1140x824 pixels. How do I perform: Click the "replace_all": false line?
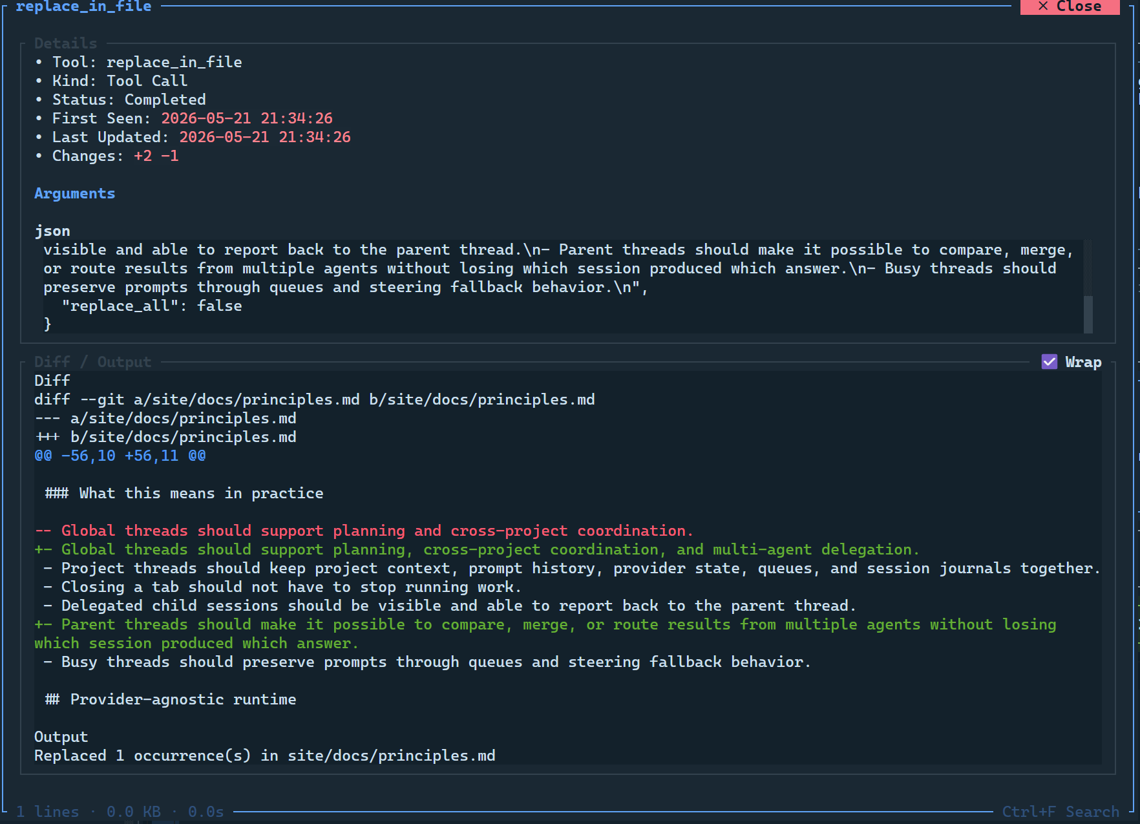152,306
